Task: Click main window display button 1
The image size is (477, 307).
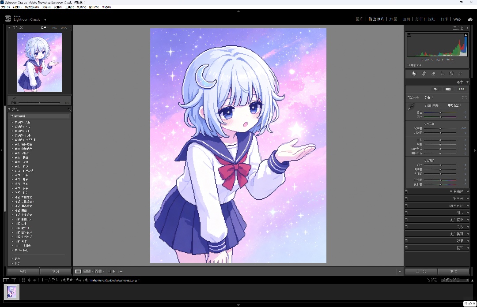Action: click(x=6, y=280)
